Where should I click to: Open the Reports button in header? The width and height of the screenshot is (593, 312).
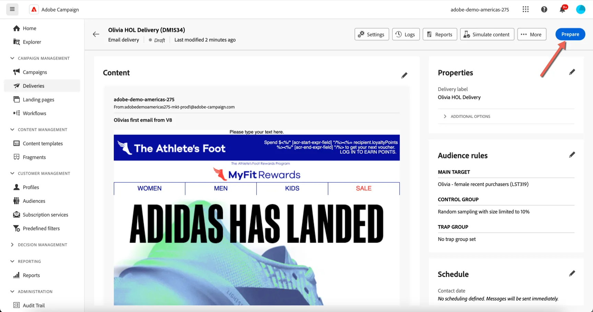pyautogui.click(x=440, y=34)
